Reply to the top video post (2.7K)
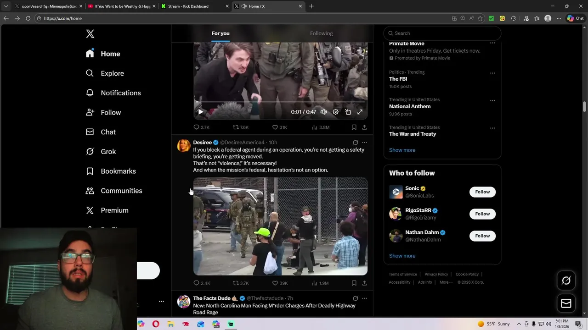This screenshot has height=330, width=588. [201, 127]
